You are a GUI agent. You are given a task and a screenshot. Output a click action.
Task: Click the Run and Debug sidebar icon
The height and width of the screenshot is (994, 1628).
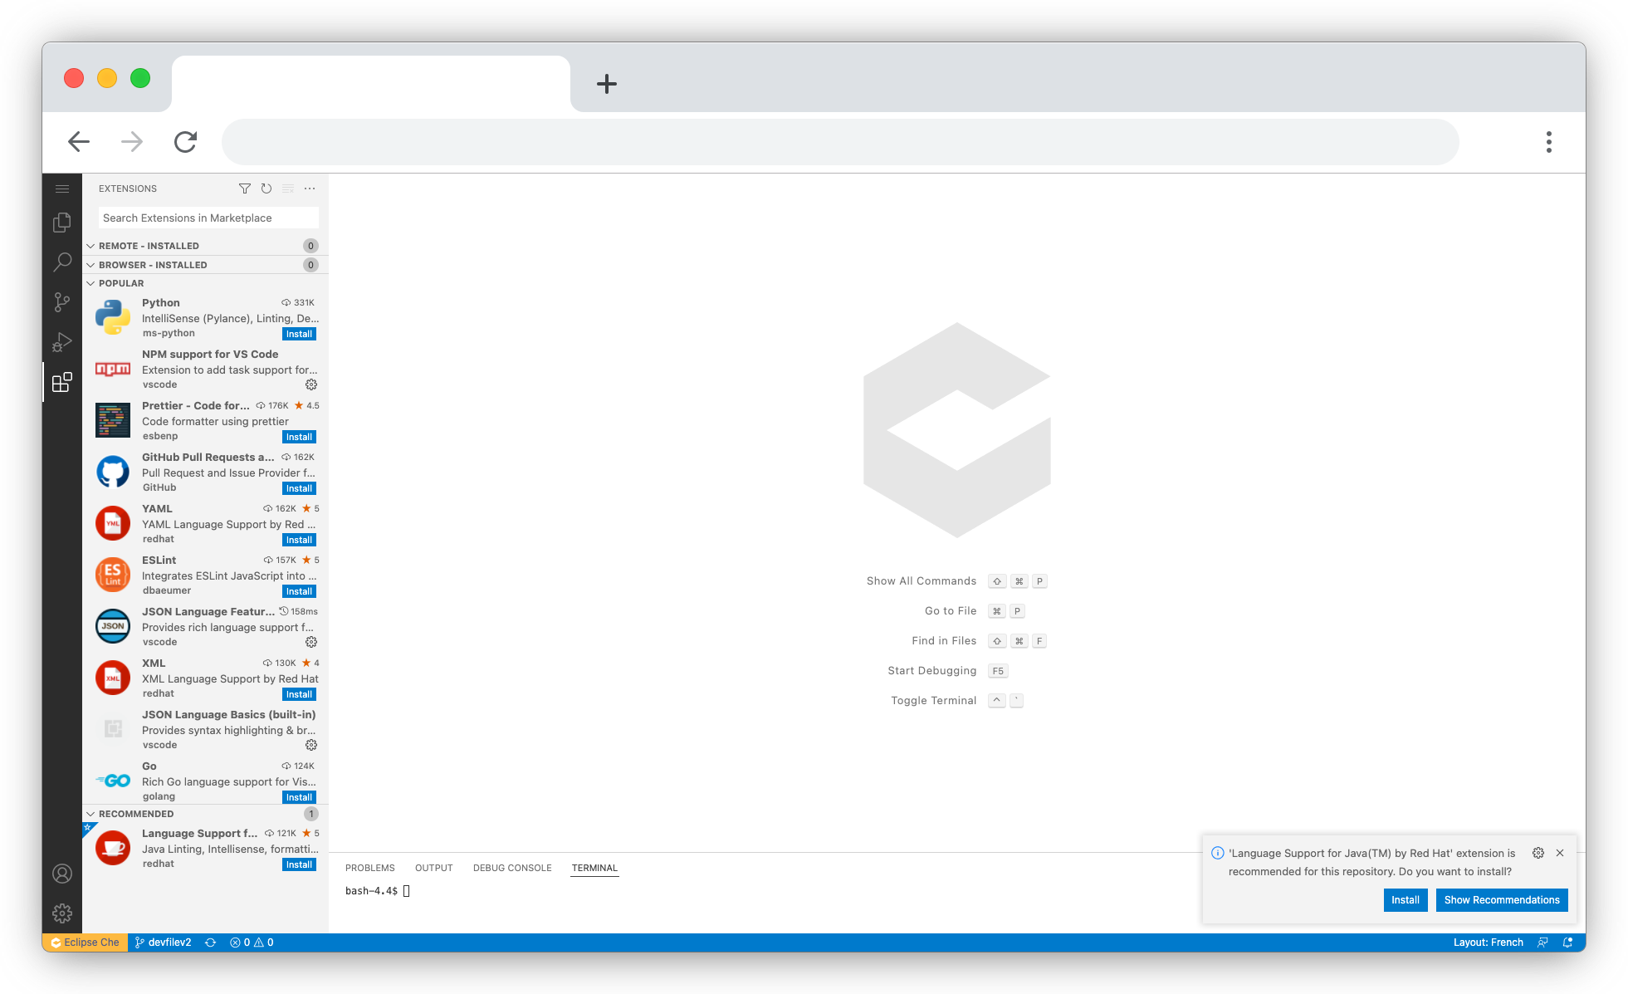click(61, 340)
